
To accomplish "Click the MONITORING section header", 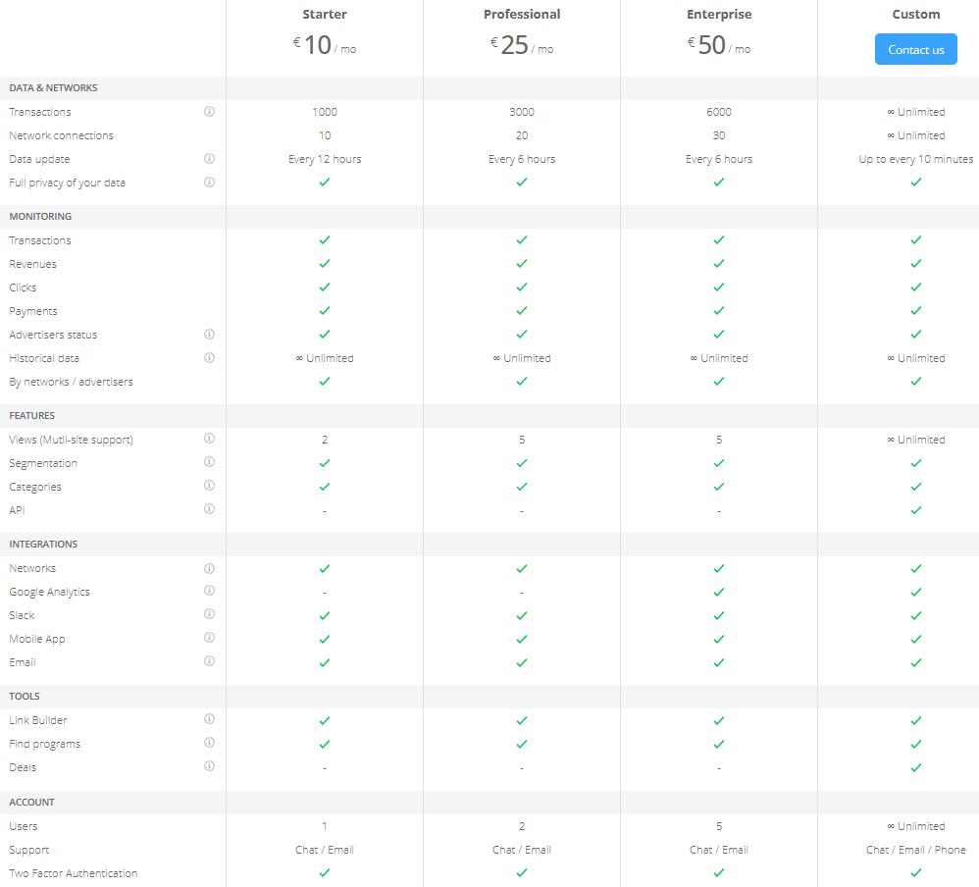I will (x=40, y=216).
